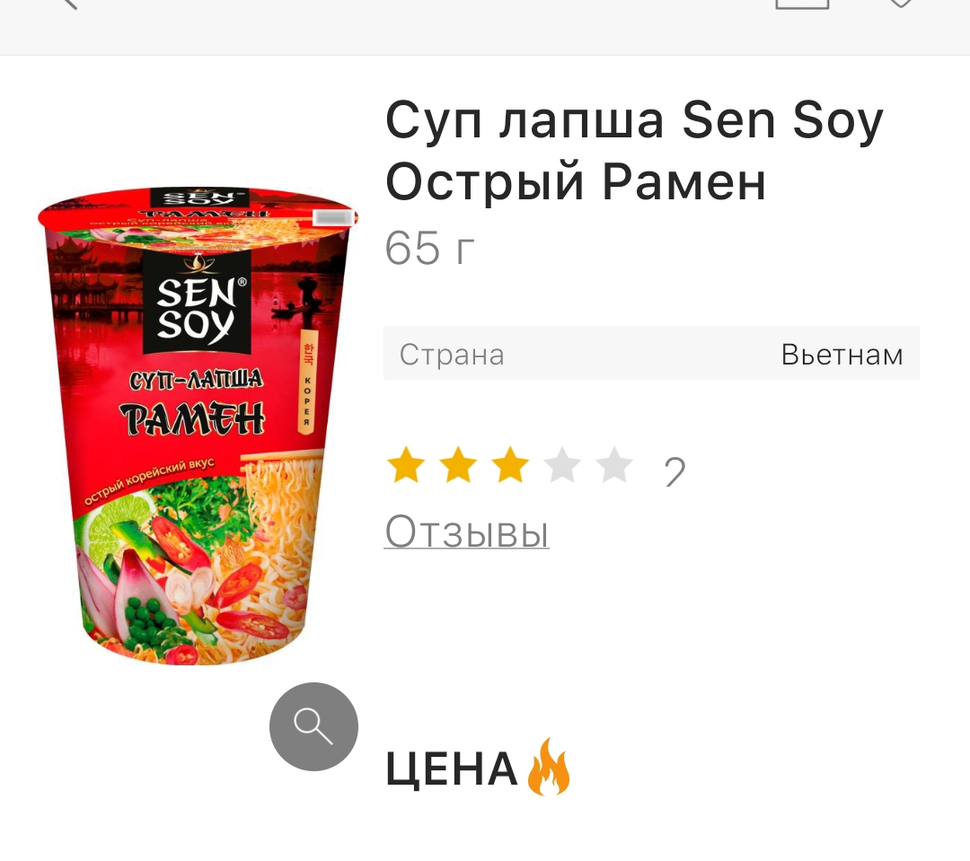Viewport: 970px width, 861px height.
Task: Select the second gold rating star
Action: tap(458, 464)
